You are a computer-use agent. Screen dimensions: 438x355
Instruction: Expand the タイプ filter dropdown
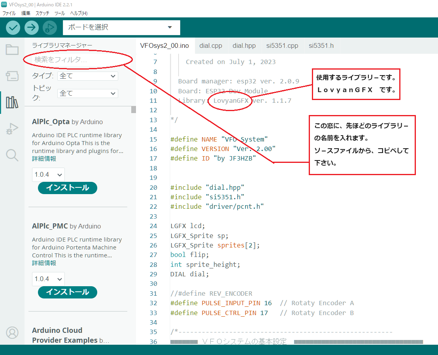pyautogui.click(x=88, y=76)
